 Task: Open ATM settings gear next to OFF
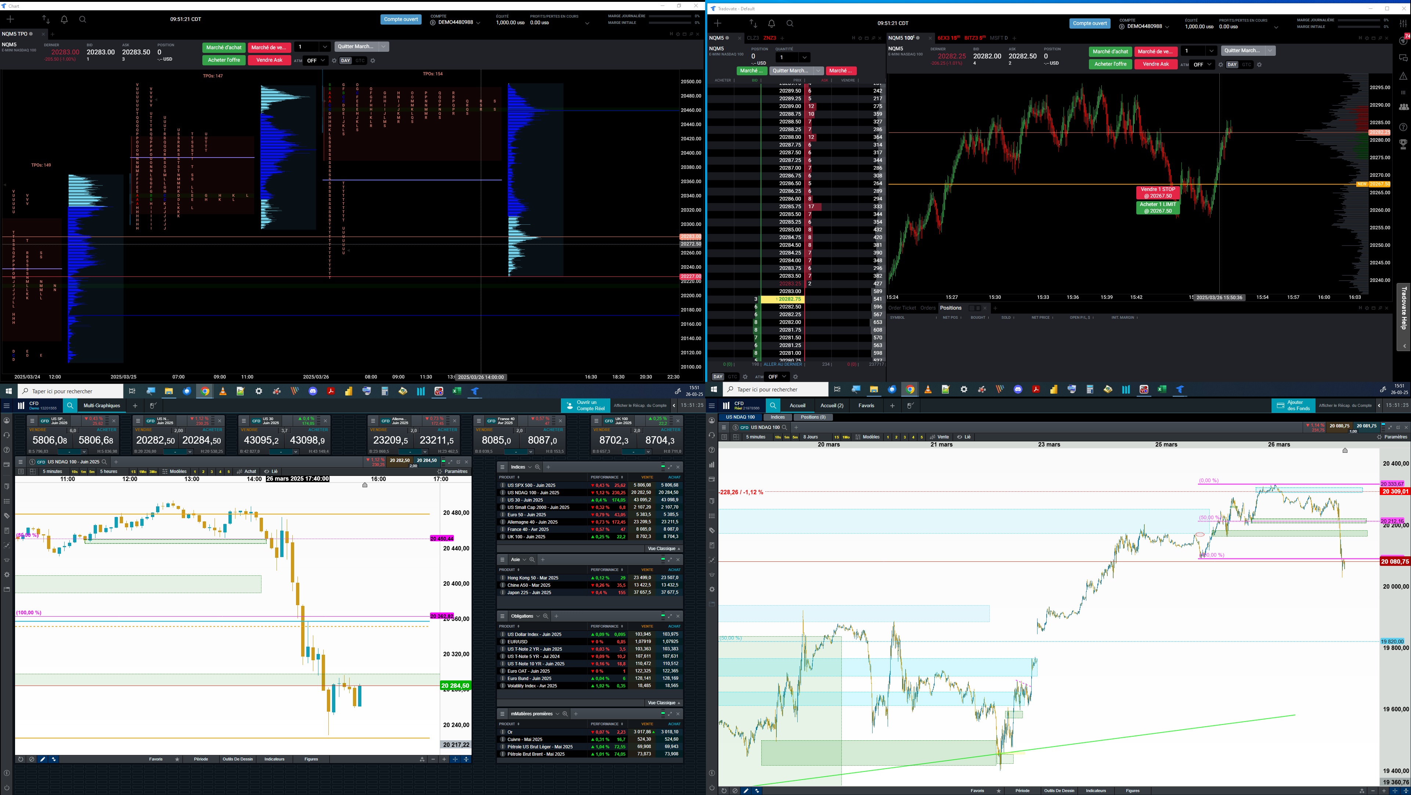coord(334,61)
